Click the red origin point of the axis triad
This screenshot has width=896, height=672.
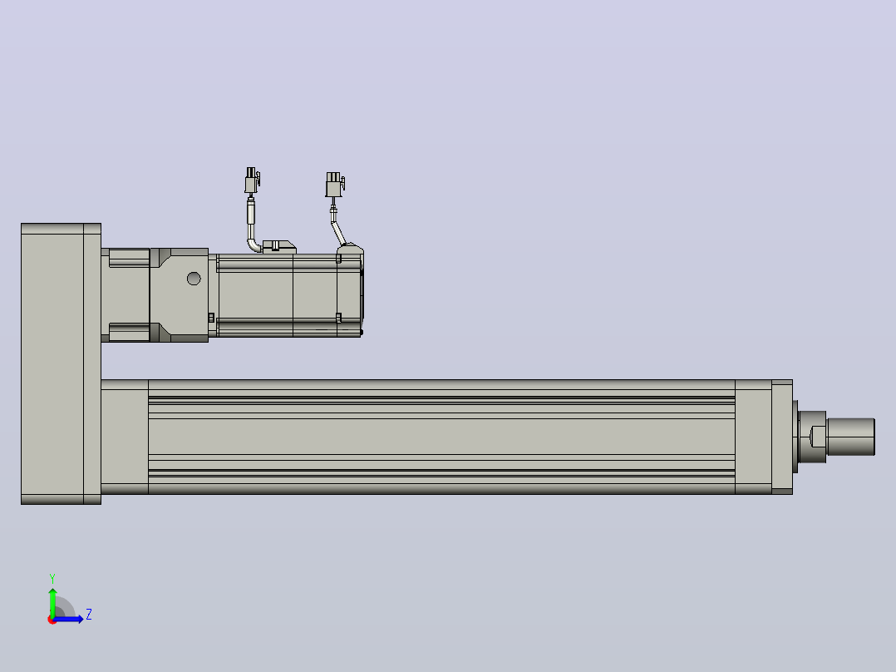52,620
